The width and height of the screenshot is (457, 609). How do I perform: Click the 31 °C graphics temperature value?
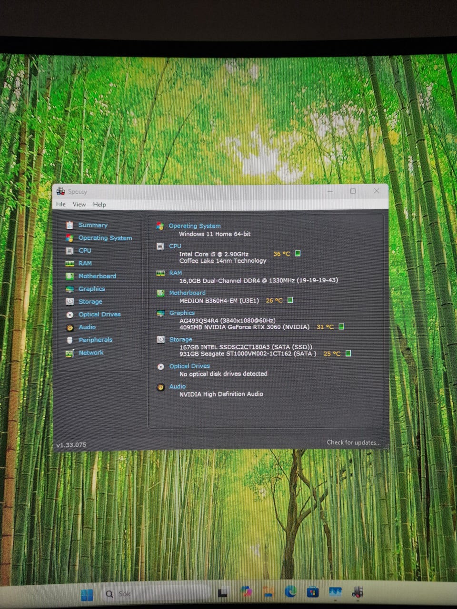pos(325,327)
